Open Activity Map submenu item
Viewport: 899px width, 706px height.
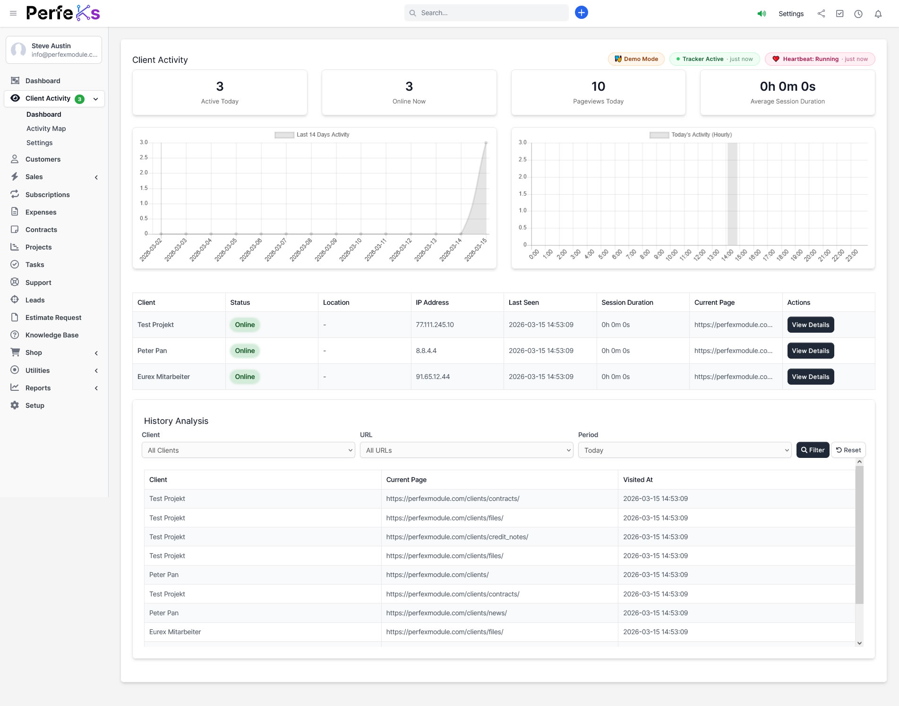pos(46,129)
